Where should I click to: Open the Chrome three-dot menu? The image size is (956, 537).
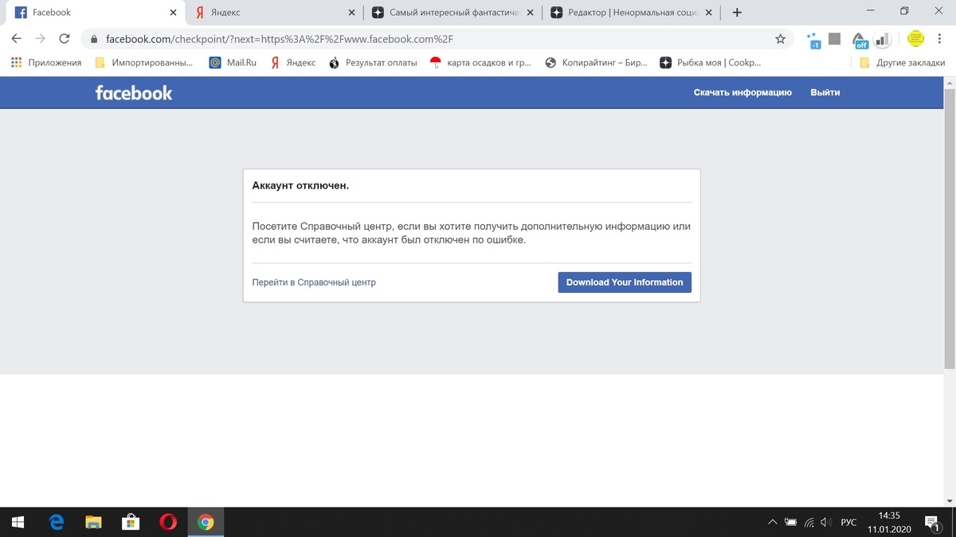click(x=940, y=38)
